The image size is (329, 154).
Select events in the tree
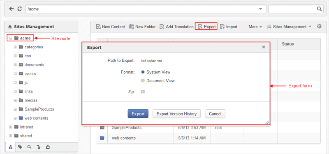(x=30, y=74)
